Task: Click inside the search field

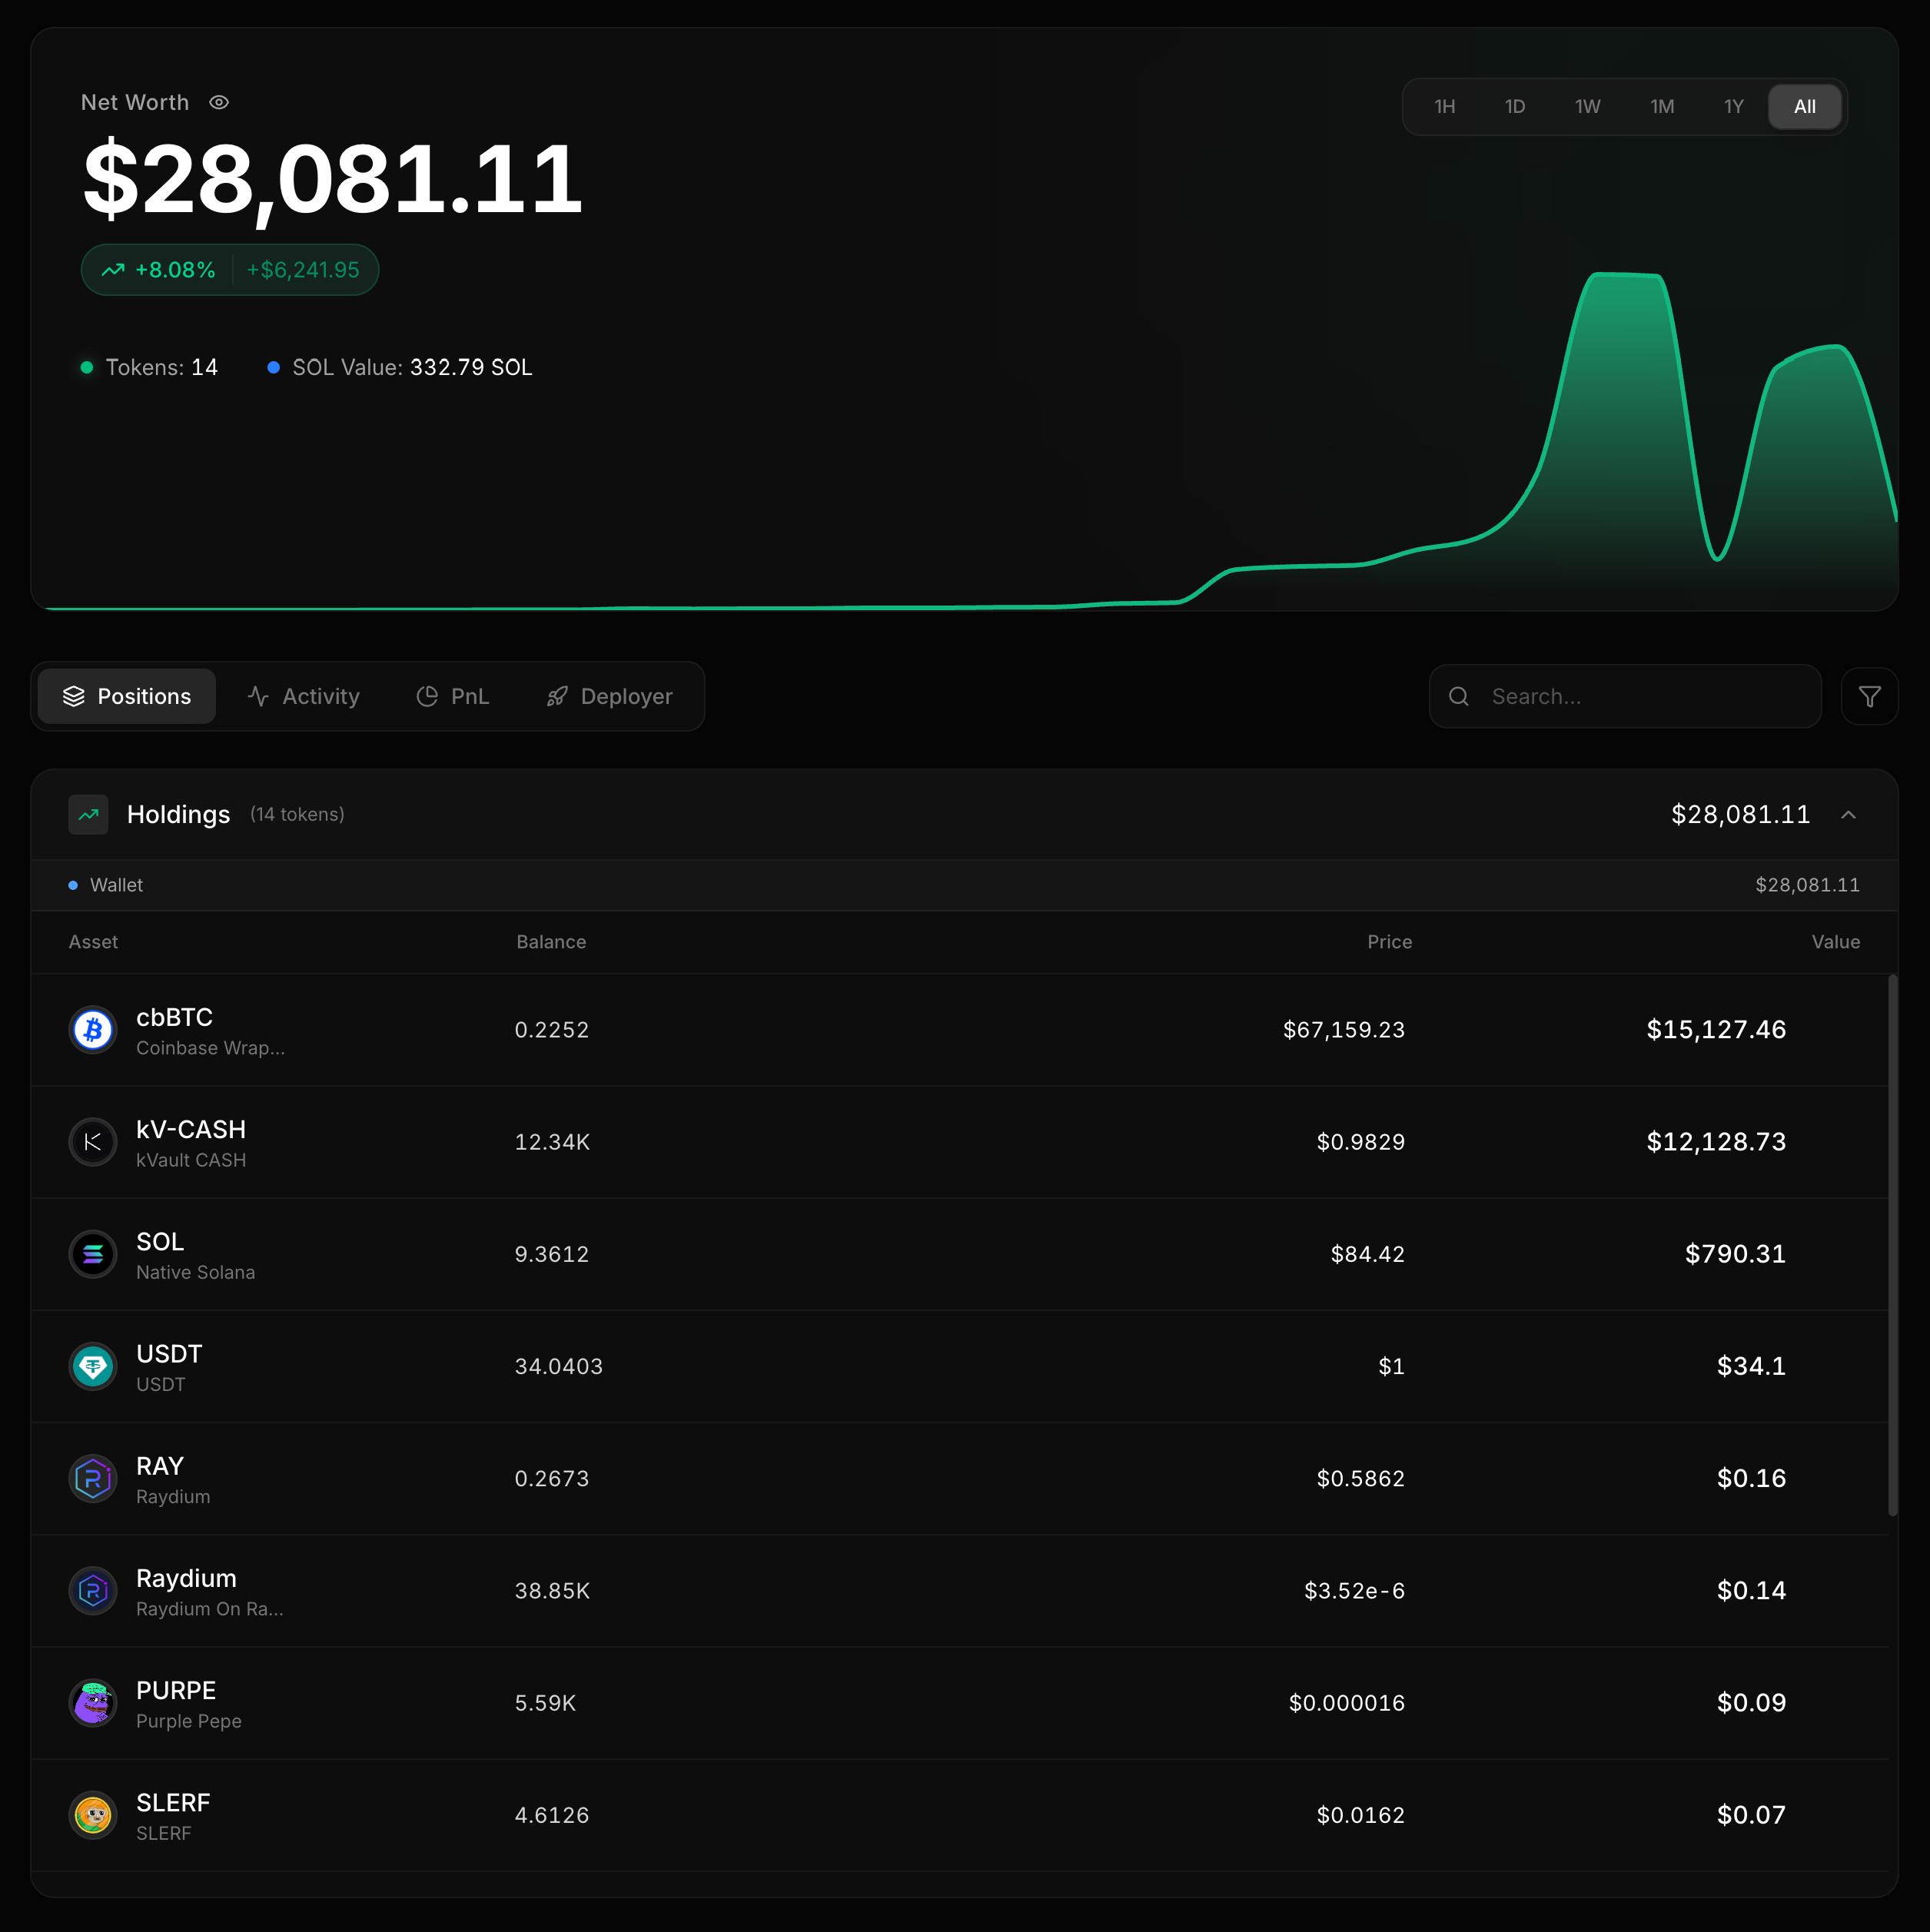Action: coord(1620,696)
